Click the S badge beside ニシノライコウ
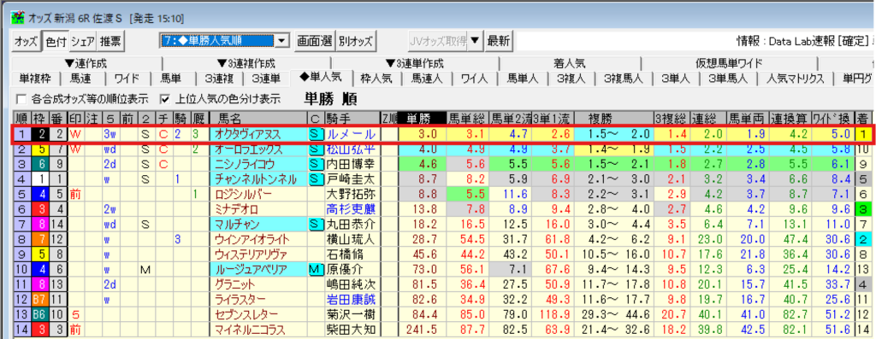The image size is (876, 339). pos(317,165)
